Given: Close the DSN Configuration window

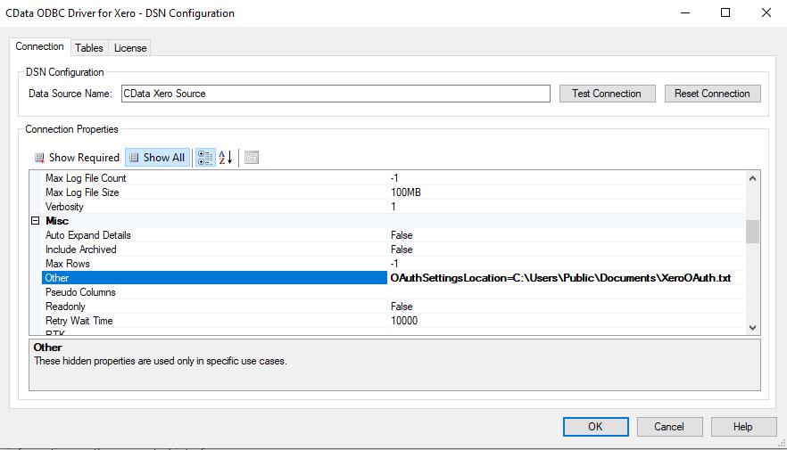Looking at the screenshot, I should tap(766, 13).
